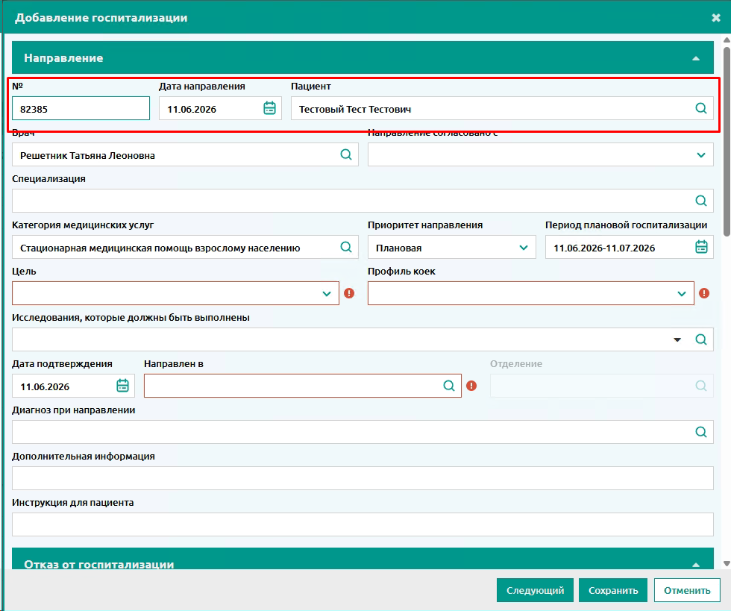The height and width of the screenshot is (611, 731).
Task: Search patient using Пациент magnifier icon
Action: [700, 108]
